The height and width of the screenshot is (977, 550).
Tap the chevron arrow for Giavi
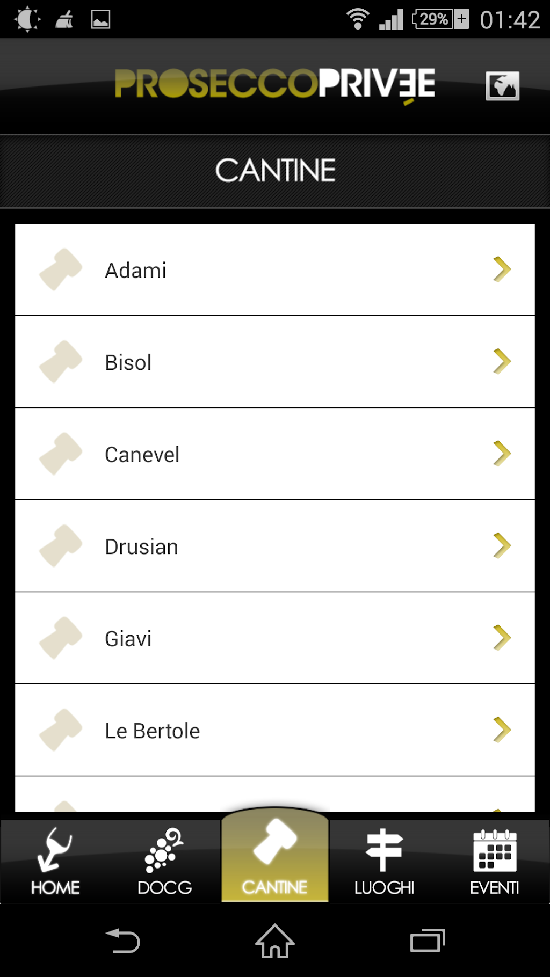click(502, 638)
